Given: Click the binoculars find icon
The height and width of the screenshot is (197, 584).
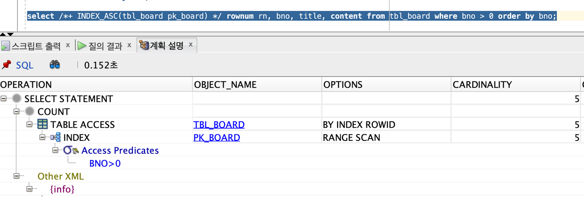Looking at the screenshot, I should (55, 65).
